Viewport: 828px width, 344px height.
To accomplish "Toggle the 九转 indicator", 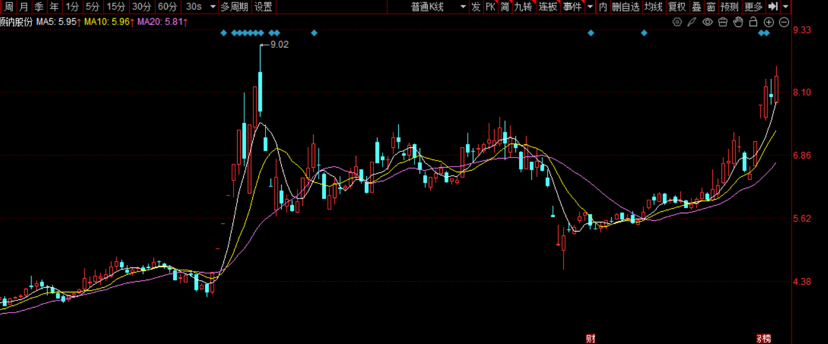I will coord(523,7).
